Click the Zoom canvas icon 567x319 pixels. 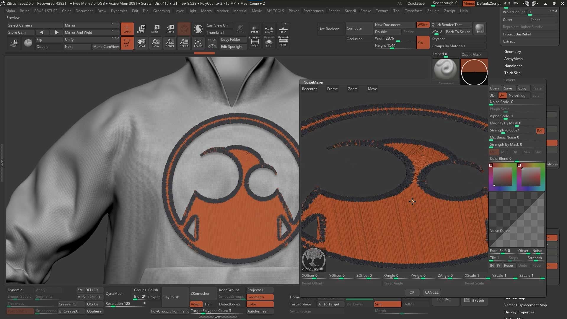(x=155, y=43)
